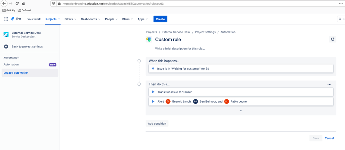Open the Jira app switcher grid
The width and height of the screenshot is (345, 150).
point(6,19)
